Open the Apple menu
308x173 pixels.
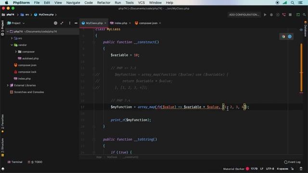[x=6, y=2]
